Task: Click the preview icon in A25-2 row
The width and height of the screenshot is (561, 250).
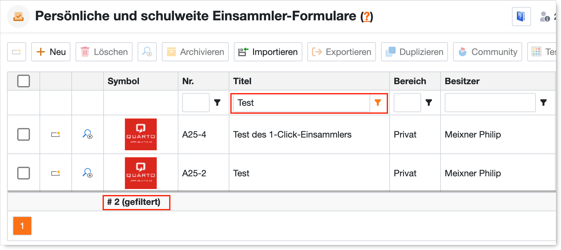Action: [x=88, y=173]
